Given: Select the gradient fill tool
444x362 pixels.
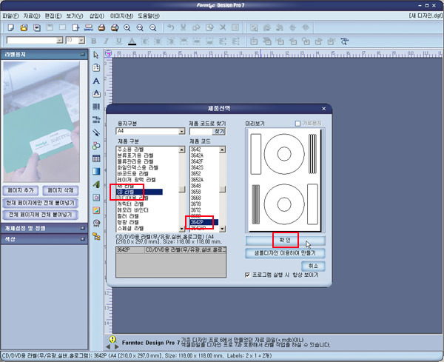Looking at the screenshot, I should pyautogui.click(x=96, y=171).
